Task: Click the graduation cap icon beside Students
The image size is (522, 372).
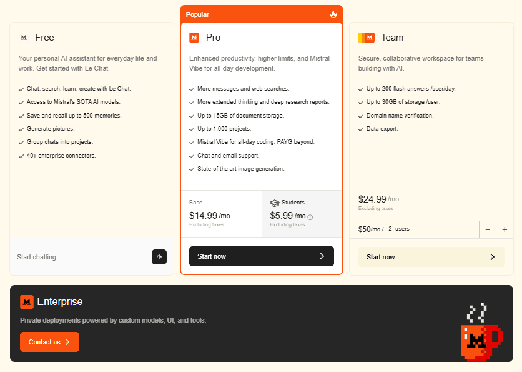Action: [274, 203]
